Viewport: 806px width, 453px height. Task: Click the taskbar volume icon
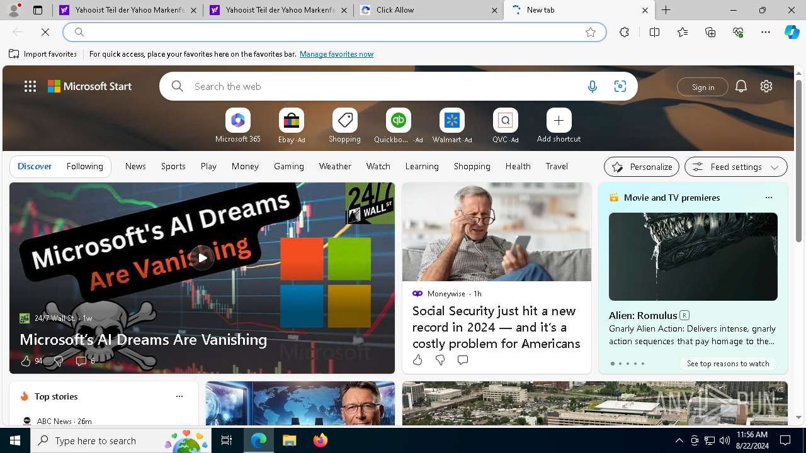[725, 440]
